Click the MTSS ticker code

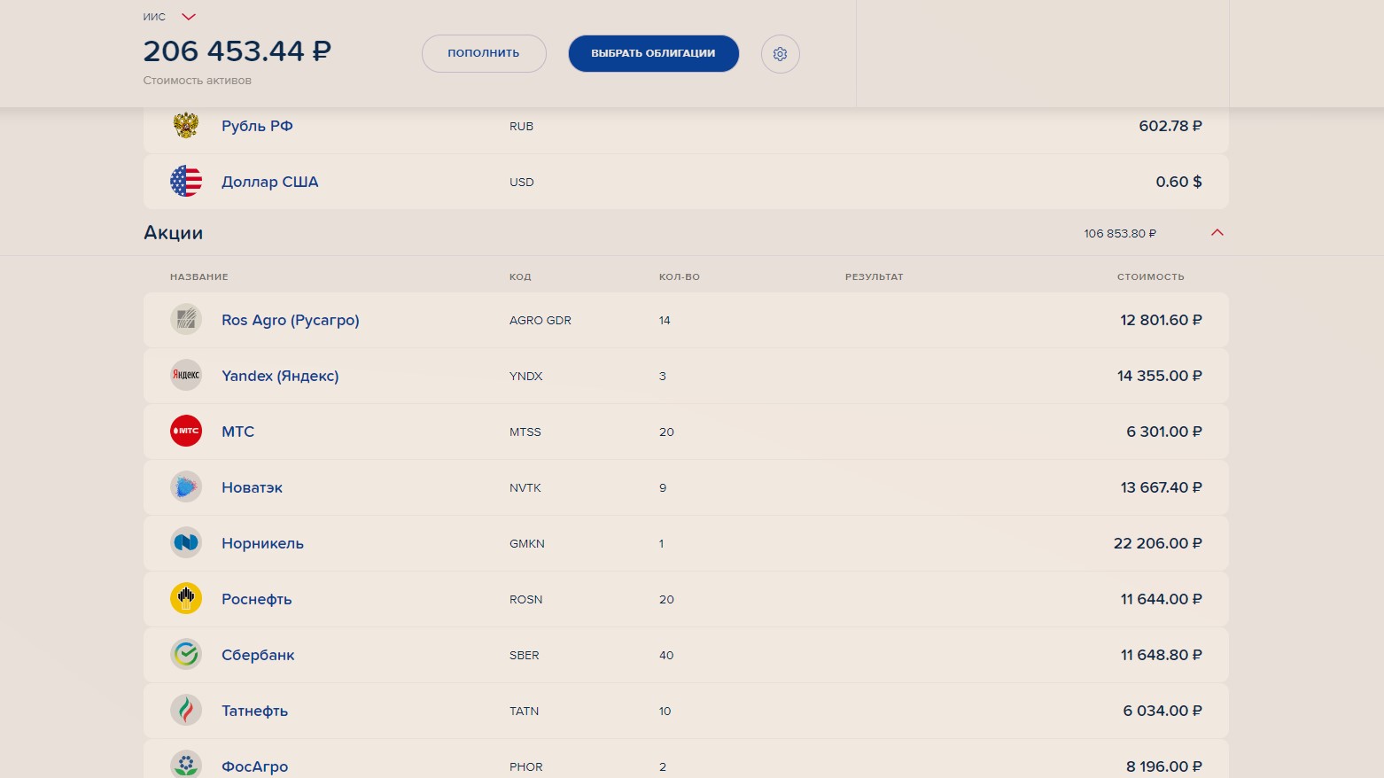[525, 432]
